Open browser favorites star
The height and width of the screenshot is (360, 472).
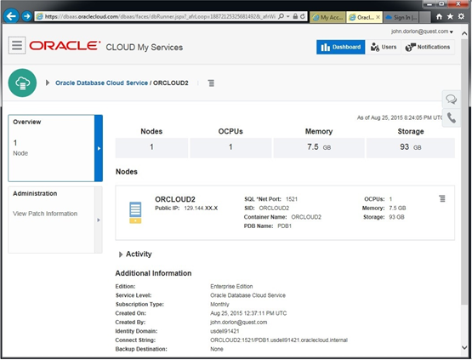click(x=450, y=16)
